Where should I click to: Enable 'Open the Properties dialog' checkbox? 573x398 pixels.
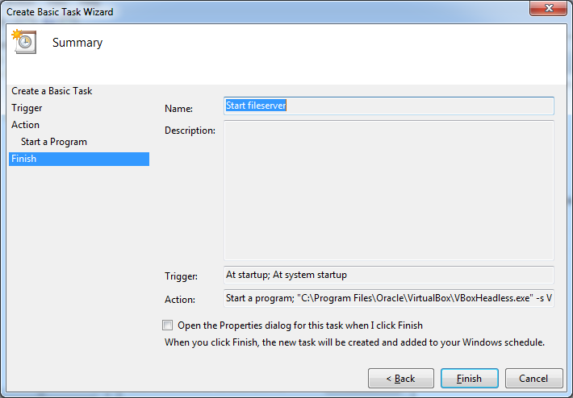[x=167, y=325]
